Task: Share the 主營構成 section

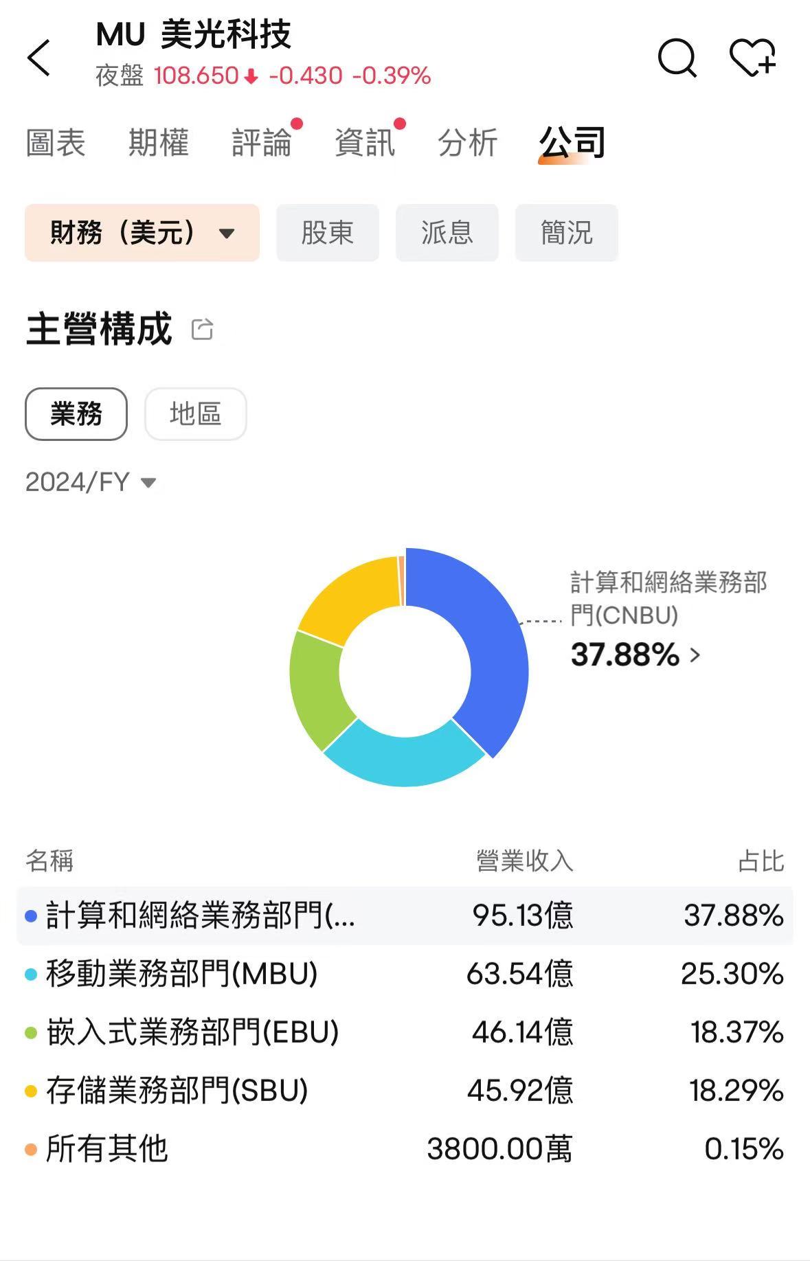Action: [203, 330]
